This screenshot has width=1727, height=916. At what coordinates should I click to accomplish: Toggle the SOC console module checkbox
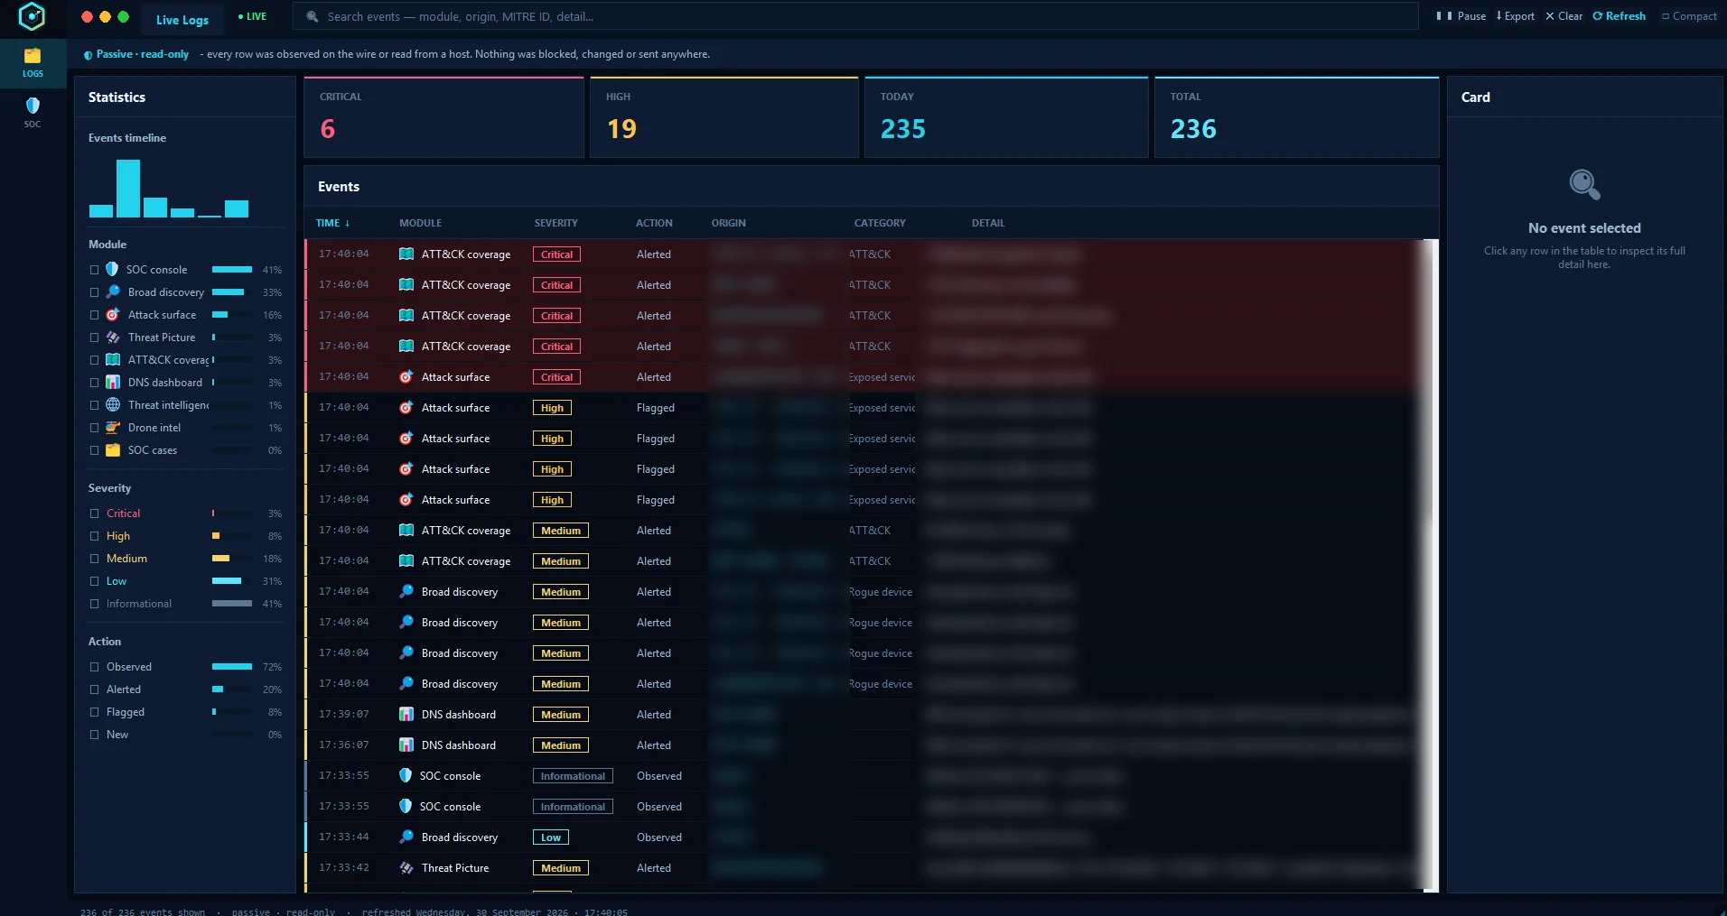tap(94, 269)
